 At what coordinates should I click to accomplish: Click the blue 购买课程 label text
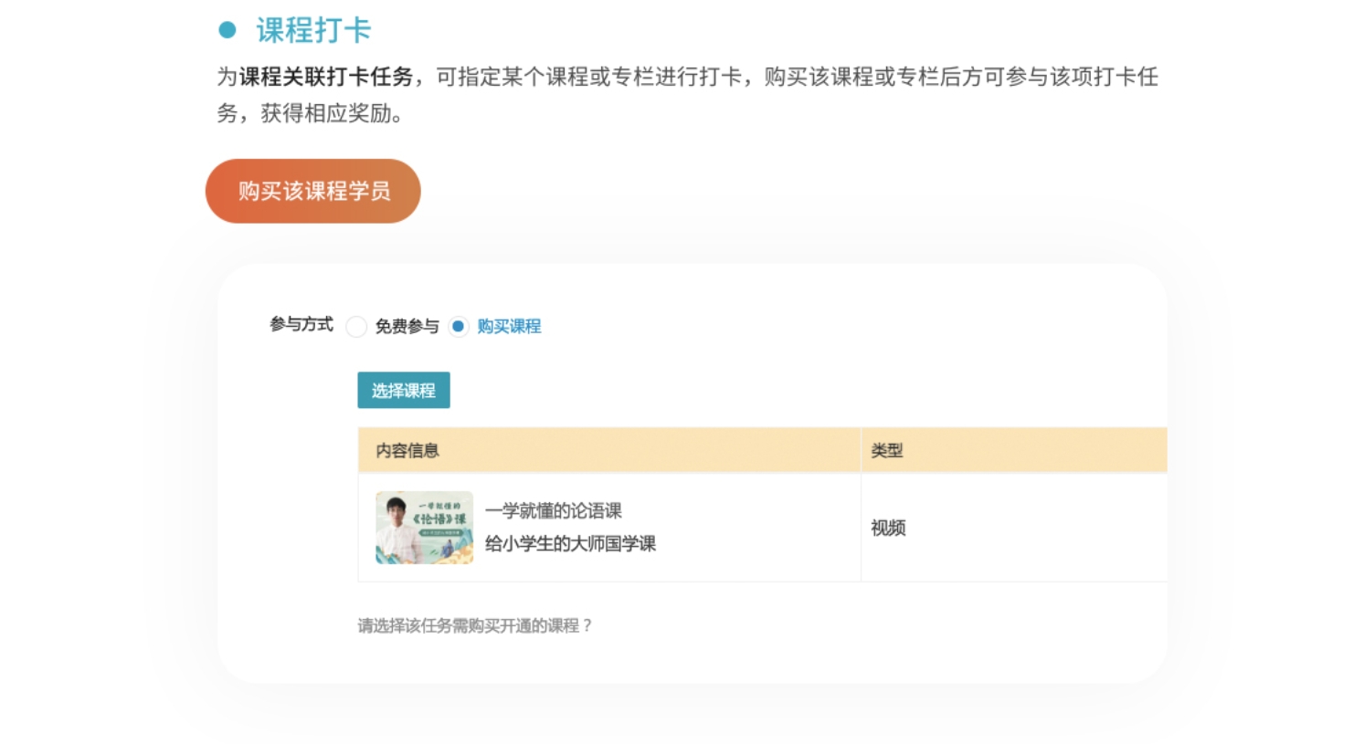point(509,327)
